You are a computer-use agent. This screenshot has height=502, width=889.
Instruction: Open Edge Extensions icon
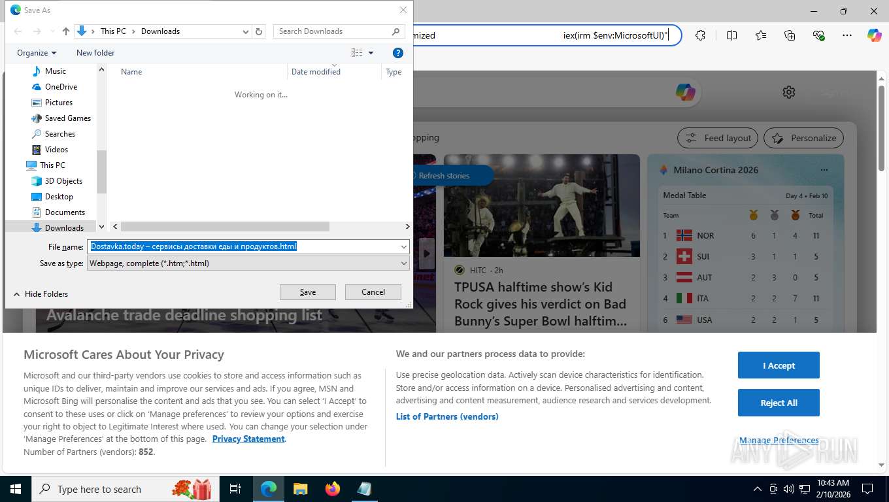[x=701, y=35]
